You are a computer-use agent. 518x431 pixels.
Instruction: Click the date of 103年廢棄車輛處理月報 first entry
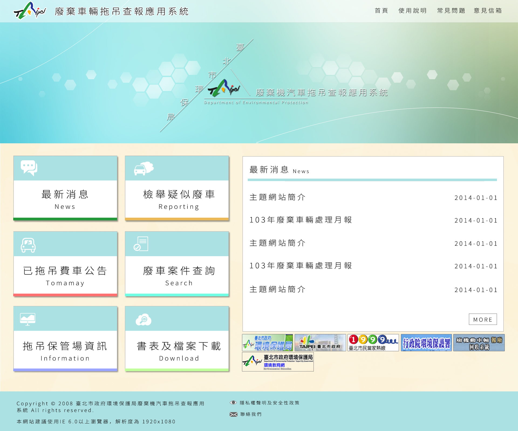click(x=476, y=220)
